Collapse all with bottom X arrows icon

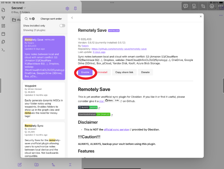point(70,165)
